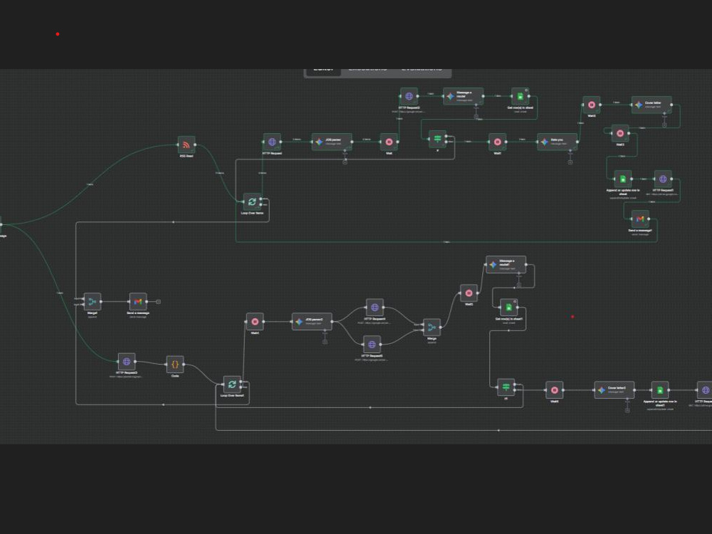Select the Loop Over Items1 node
The width and height of the screenshot is (712, 534).
point(232,384)
